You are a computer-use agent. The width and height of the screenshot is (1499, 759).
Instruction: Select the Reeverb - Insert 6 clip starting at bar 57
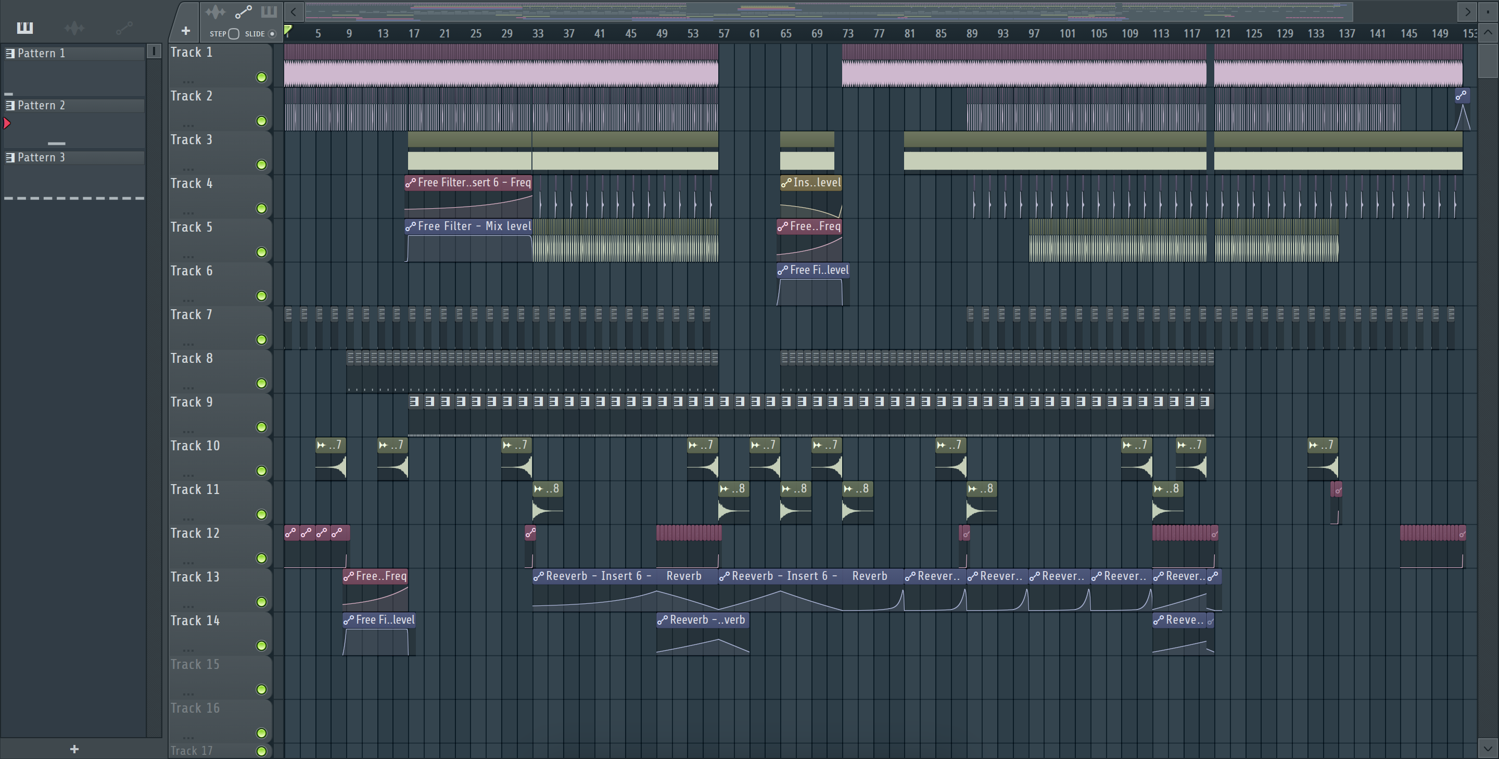tap(810, 590)
